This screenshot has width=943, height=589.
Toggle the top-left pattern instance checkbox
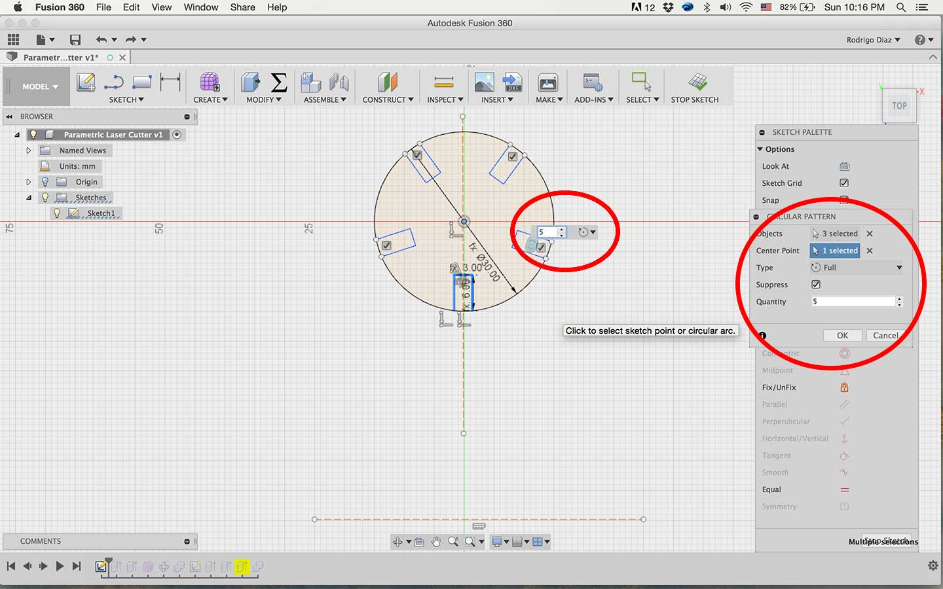pyautogui.click(x=417, y=155)
